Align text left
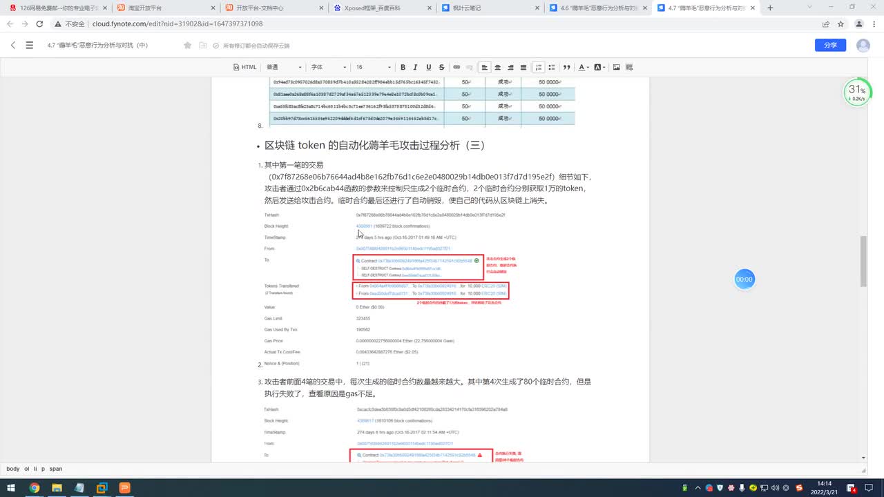Screen dimensions: 884x497 (x=485, y=67)
